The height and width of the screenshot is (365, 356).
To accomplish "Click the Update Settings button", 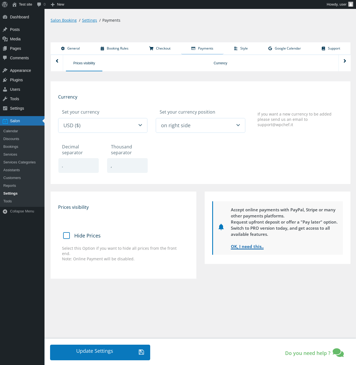I will point(100,352).
